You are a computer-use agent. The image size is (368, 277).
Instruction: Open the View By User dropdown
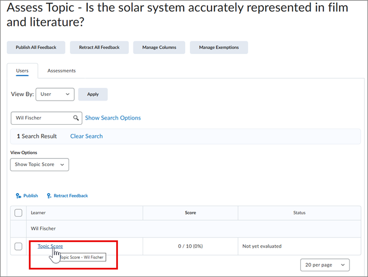55,94
